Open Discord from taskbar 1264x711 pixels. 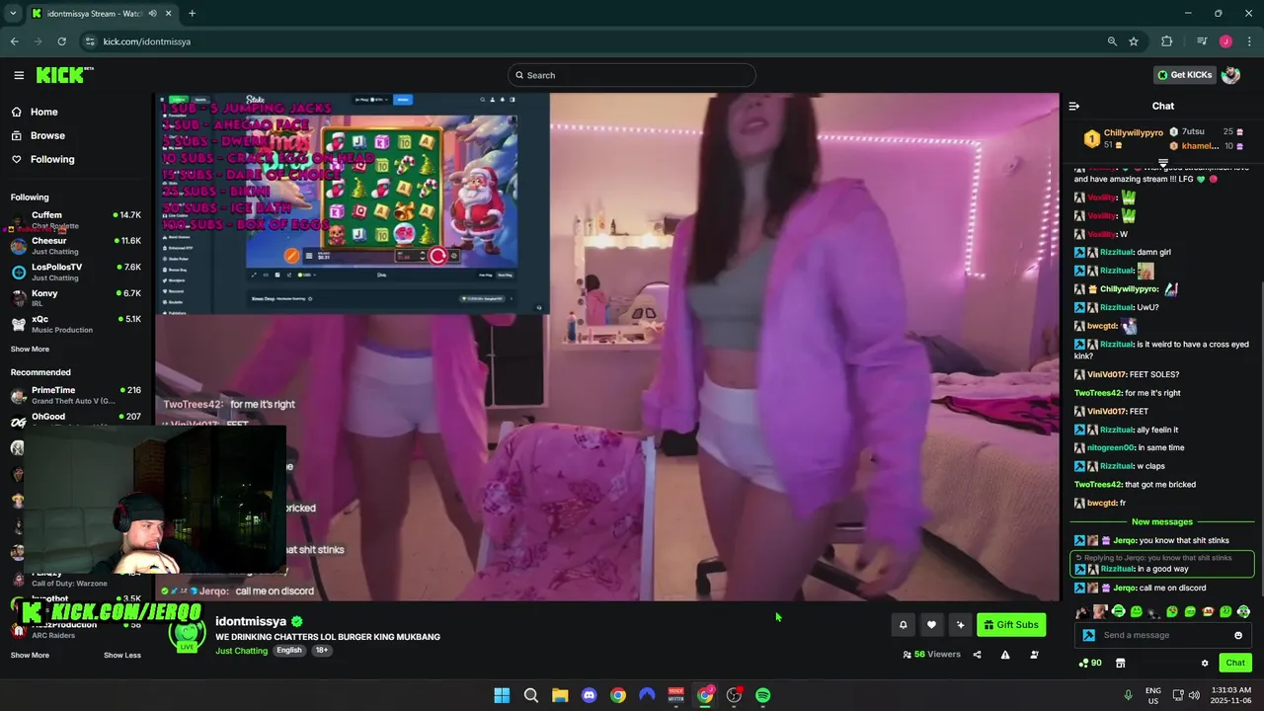pyautogui.click(x=590, y=695)
